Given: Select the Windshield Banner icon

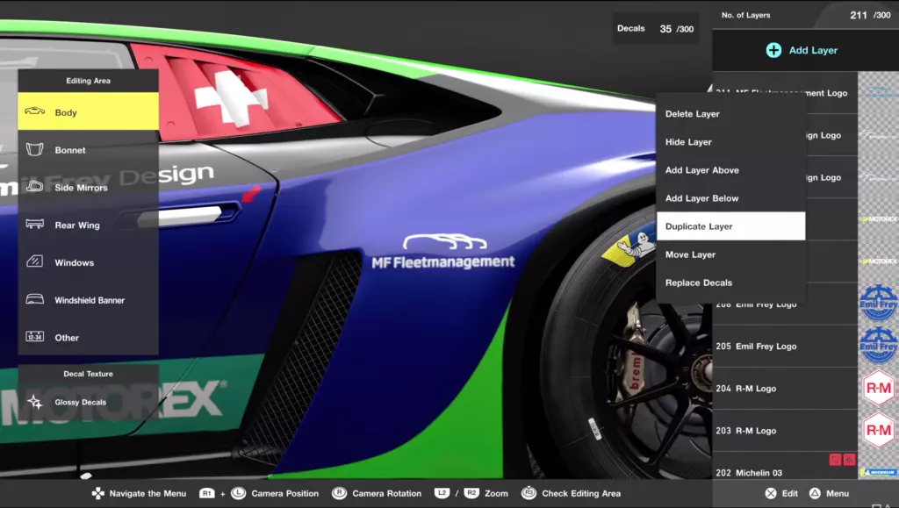Looking at the screenshot, I should (34, 299).
